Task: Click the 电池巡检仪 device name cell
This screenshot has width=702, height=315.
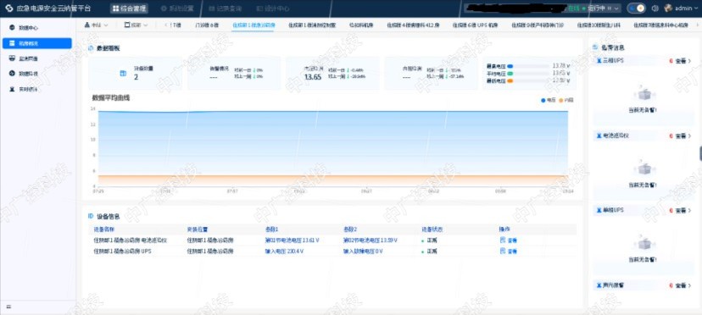Action: (x=131, y=240)
